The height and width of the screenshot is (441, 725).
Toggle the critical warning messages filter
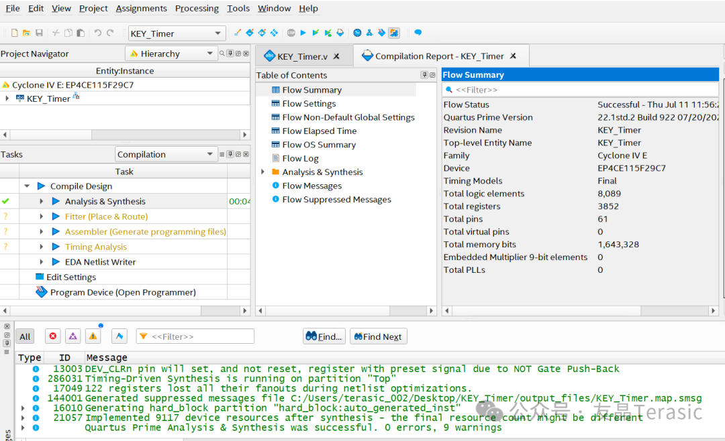tap(73, 336)
